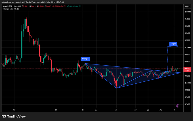This screenshot has width=193, height=121.
Task: Click the 0.6200 price axis label
Action: point(187,76)
